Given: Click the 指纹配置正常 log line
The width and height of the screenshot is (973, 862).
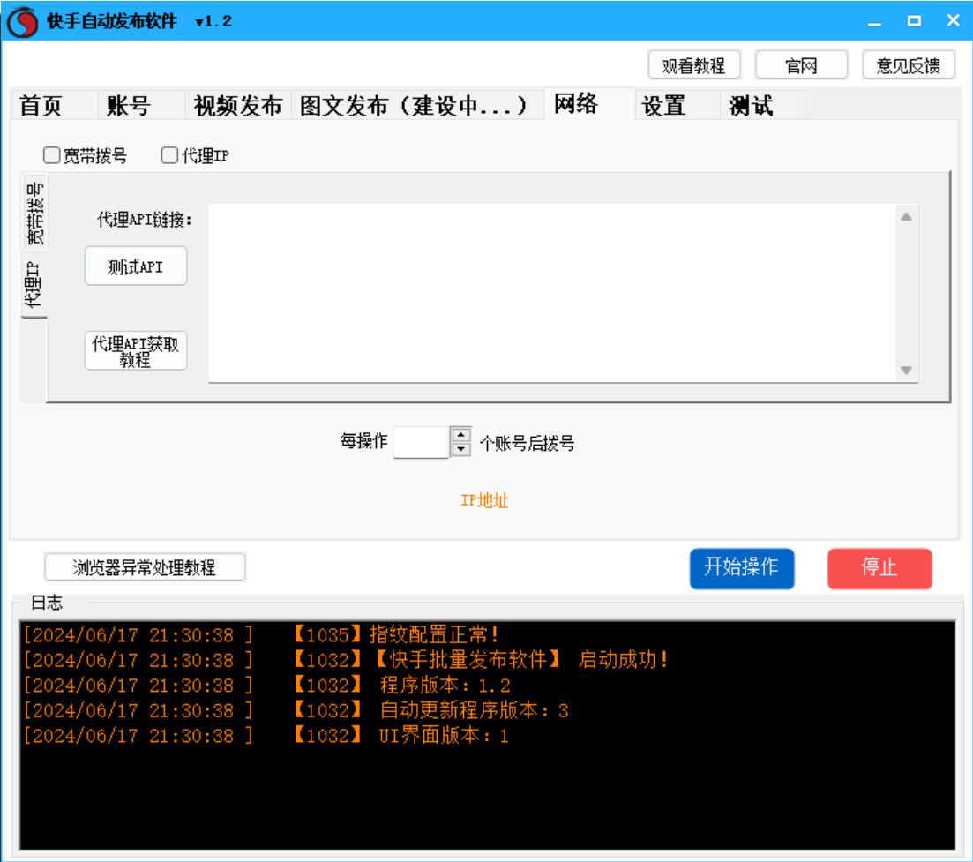Looking at the screenshot, I should pyautogui.click(x=261, y=635).
